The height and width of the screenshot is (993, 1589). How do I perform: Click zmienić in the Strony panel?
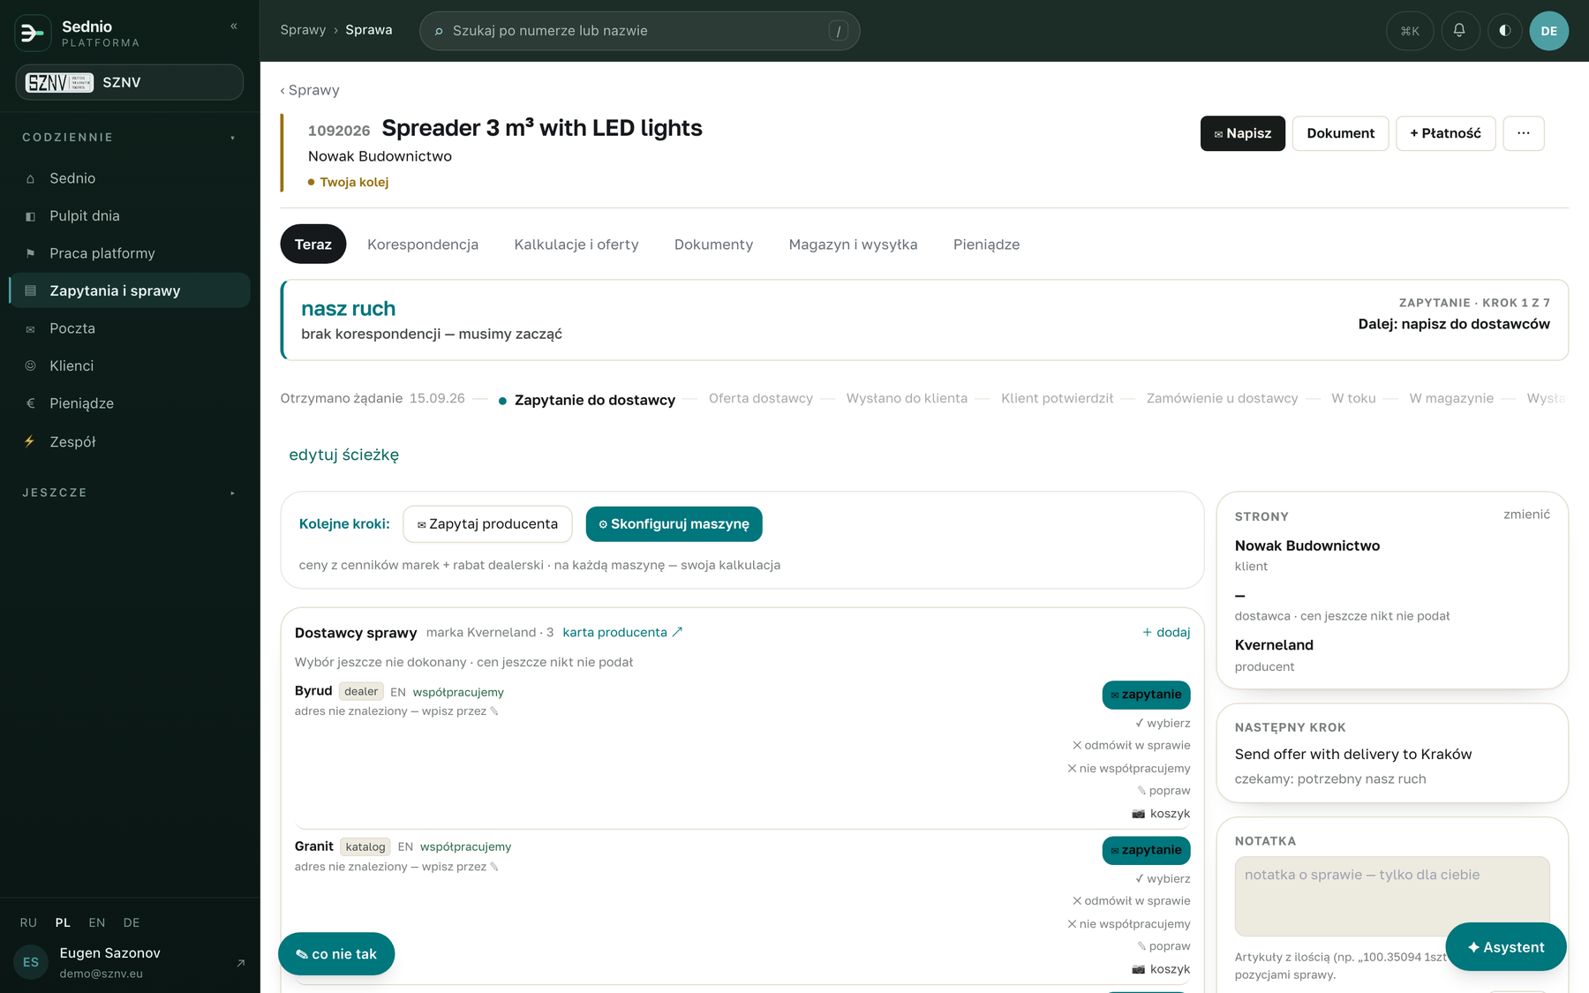click(1526, 515)
